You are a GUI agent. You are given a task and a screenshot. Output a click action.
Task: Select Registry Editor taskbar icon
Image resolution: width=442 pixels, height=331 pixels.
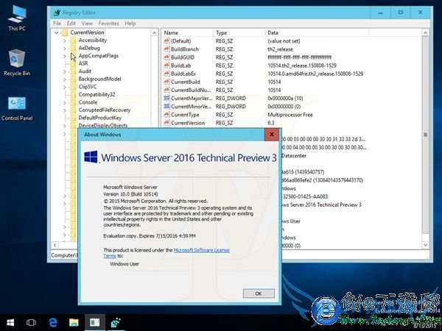tap(116, 323)
